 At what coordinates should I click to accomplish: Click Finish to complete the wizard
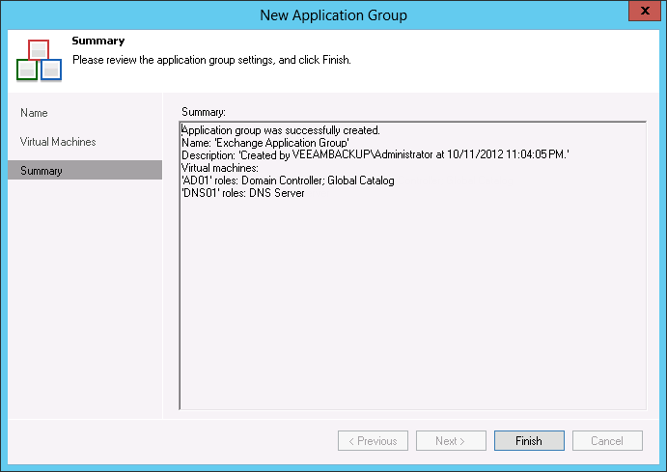(x=528, y=441)
